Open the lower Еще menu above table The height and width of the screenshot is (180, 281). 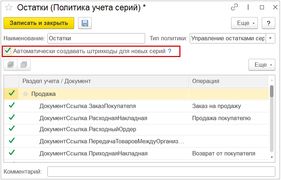click(x=261, y=65)
